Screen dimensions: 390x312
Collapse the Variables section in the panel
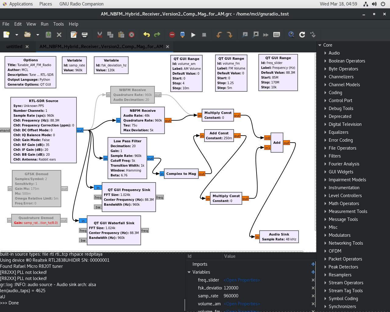(x=189, y=272)
